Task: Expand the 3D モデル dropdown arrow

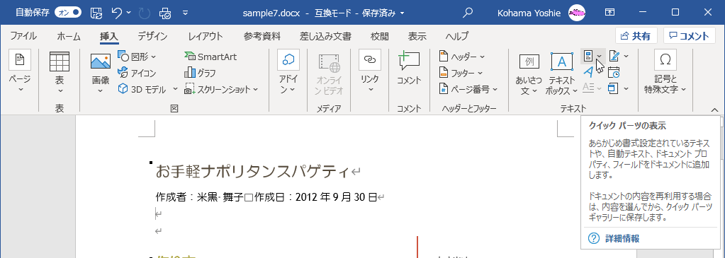Action: click(175, 89)
